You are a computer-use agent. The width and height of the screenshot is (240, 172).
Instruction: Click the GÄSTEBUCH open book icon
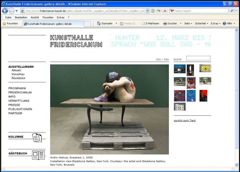pyautogui.click(x=38, y=155)
